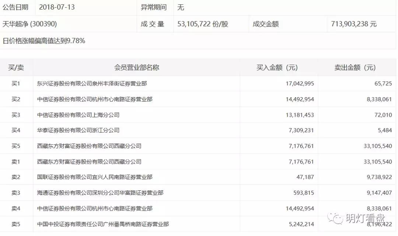Select 华泰证券股份有限公司浙江分公司
Viewport: 398px width, 236px height.
point(78,130)
